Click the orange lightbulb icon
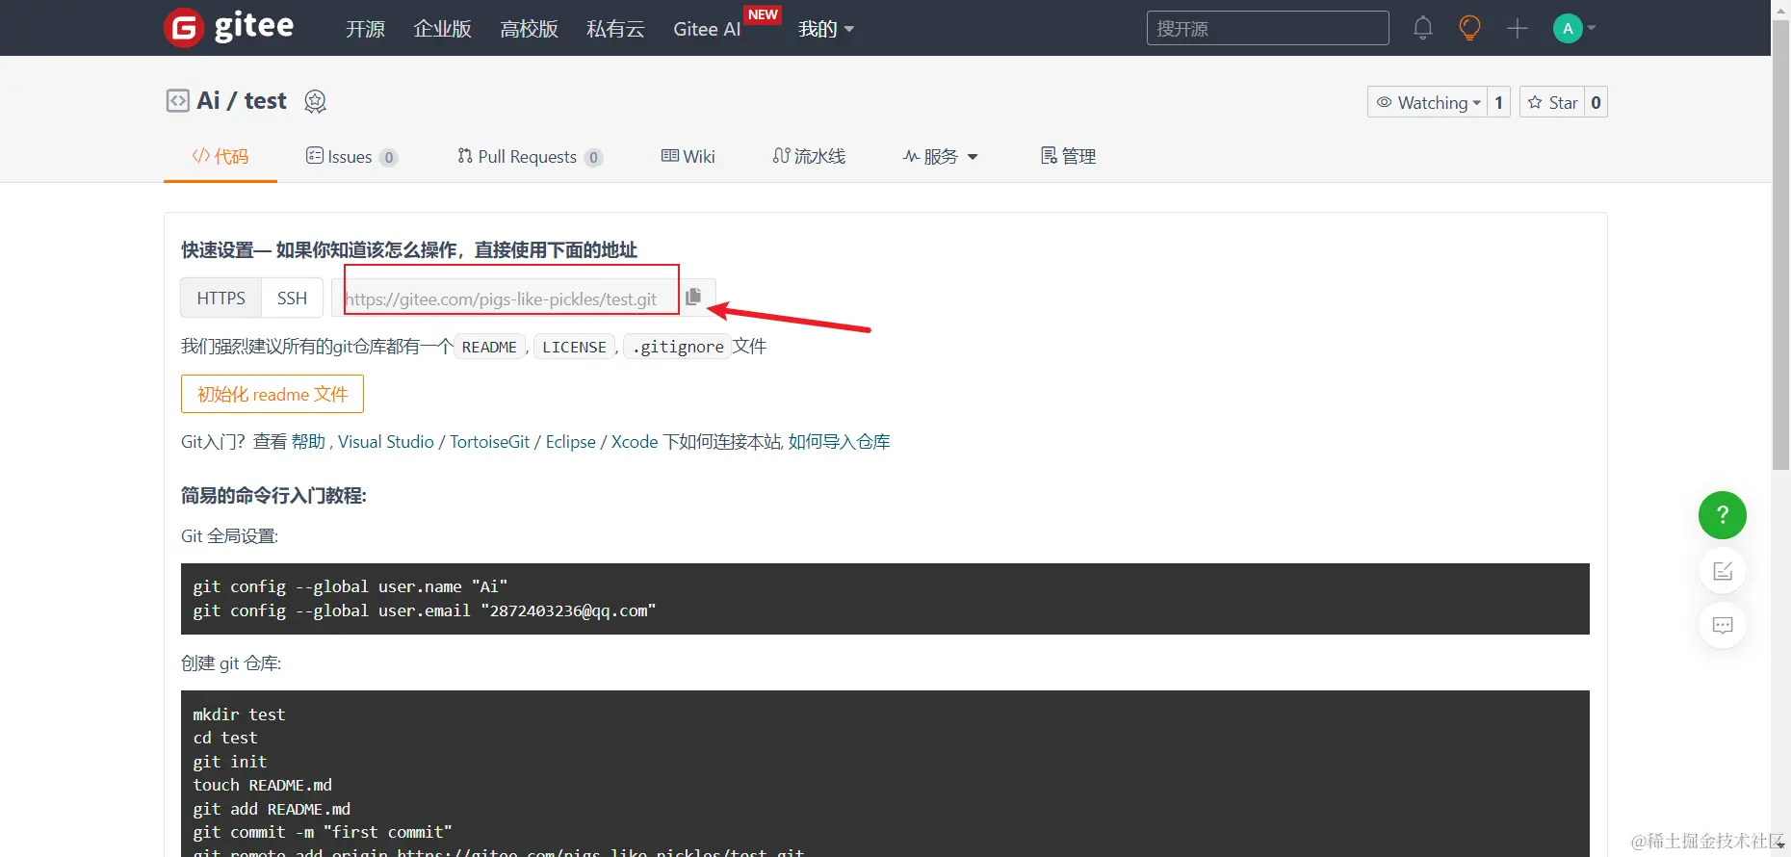Screen dimensions: 1791x857 1469,28
